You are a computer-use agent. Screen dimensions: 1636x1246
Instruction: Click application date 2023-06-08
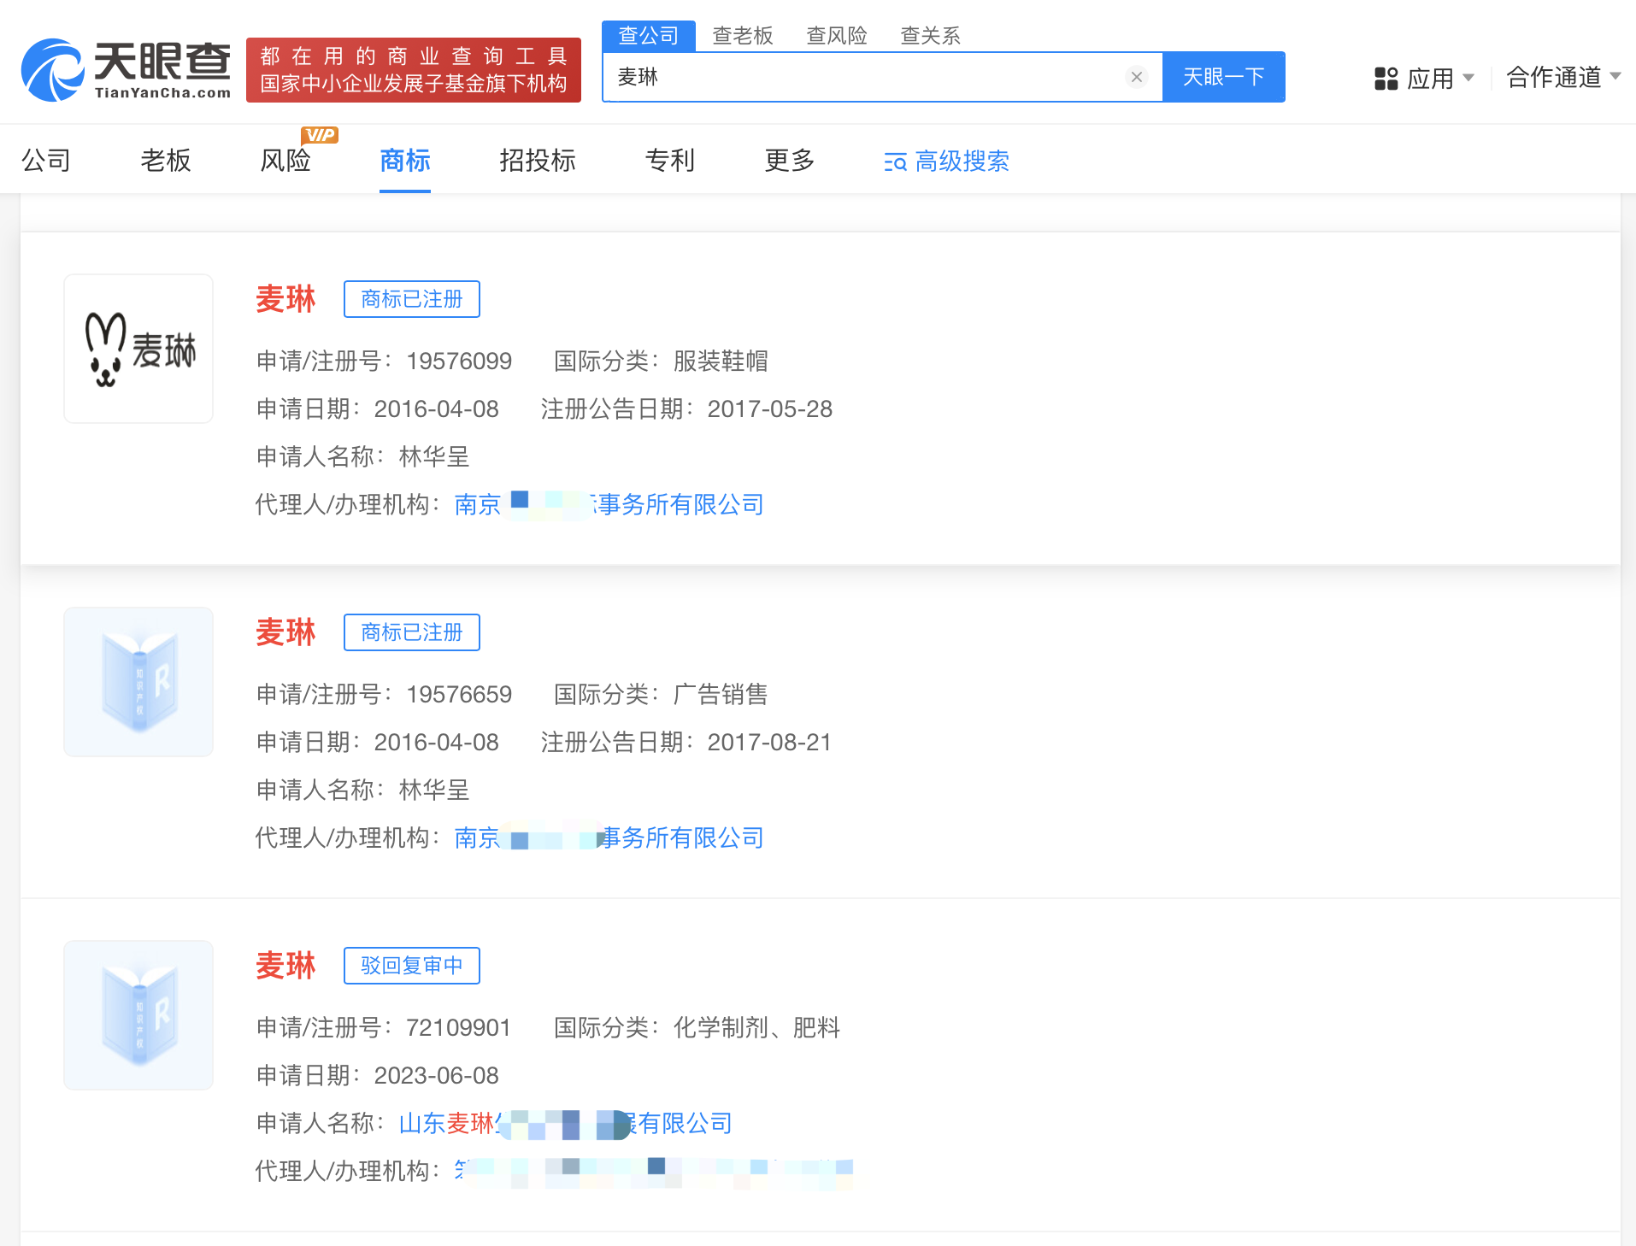point(437,1075)
